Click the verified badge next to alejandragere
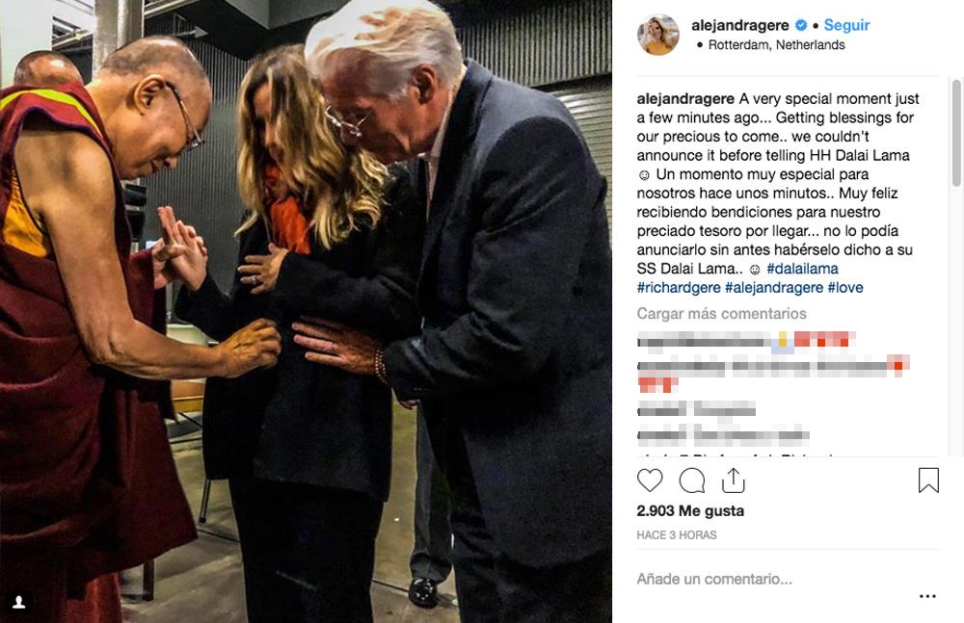This screenshot has height=623, width=964. (801, 25)
